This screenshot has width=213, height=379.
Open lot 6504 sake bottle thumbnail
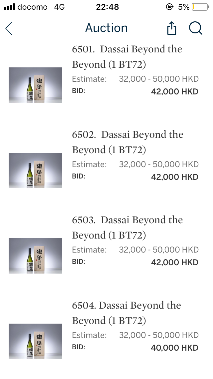(x=35, y=341)
